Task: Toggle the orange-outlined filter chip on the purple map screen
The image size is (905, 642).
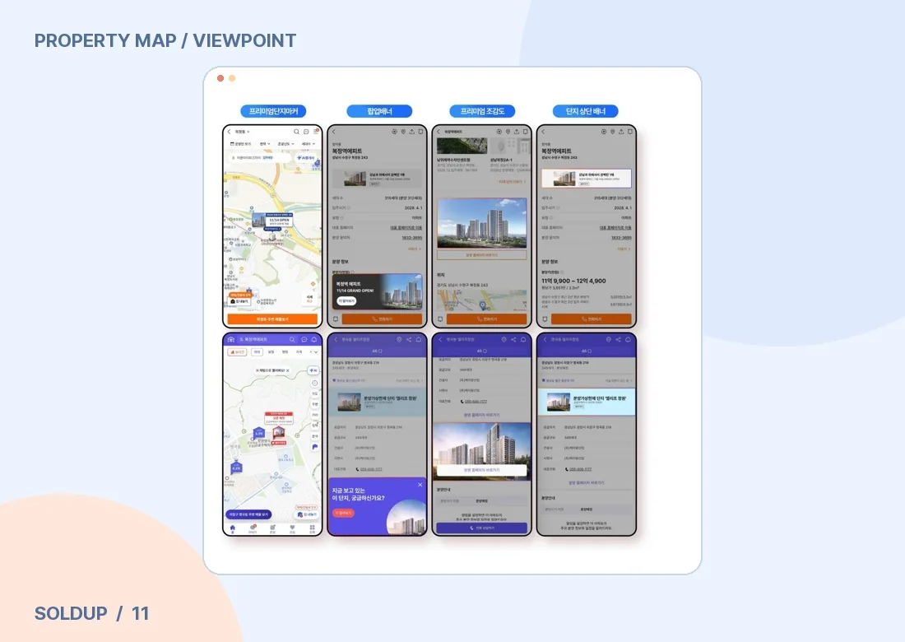Action: pos(237,351)
